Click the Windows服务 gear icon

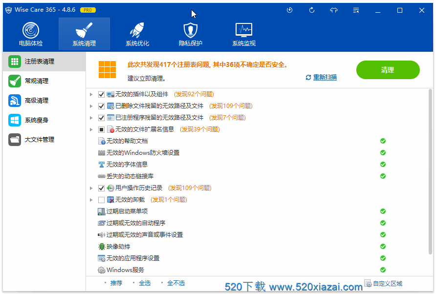click(x=102, y=270)
